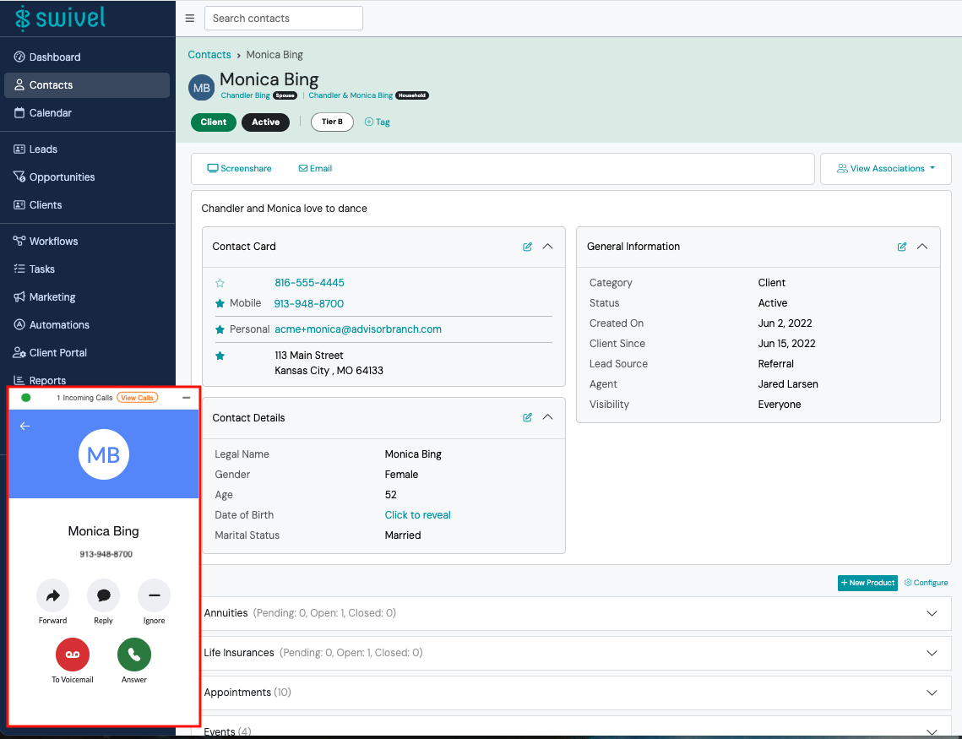Open Contacts in the sidebar

[87, 85]
